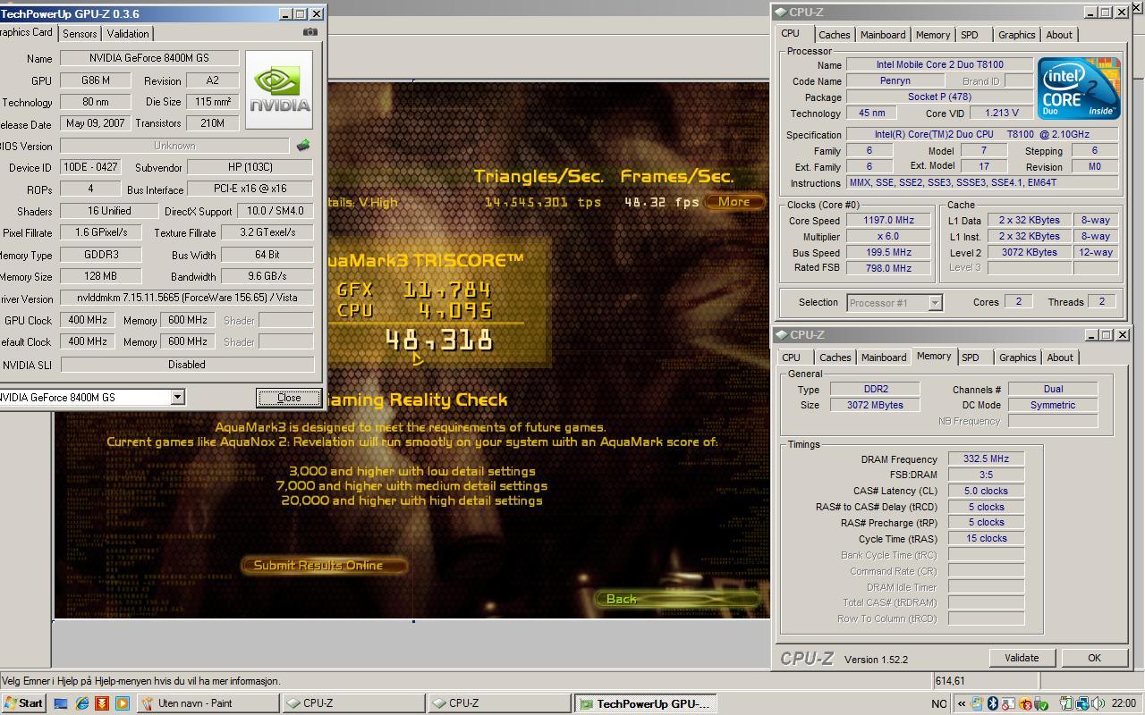Click the Intel Core 2 Duo logo
The height and width of the screenshot is (715, 1145).
coord(1079,88)
